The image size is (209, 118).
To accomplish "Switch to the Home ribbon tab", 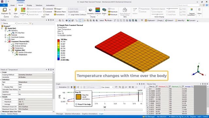I will pyautogui.click(x=12, y=5).
